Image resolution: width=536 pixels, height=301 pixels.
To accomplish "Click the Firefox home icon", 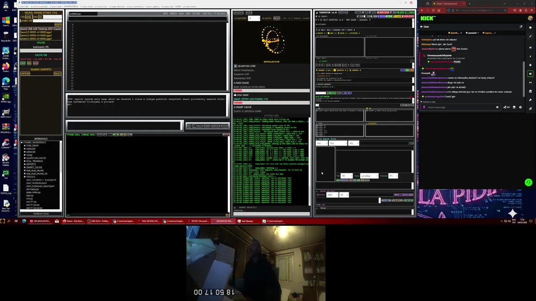I will 439,10.
